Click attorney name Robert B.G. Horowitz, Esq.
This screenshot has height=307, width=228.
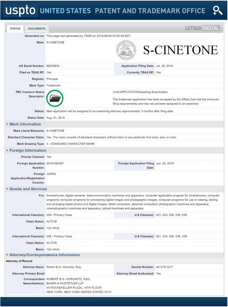click(x=64, y=267)
